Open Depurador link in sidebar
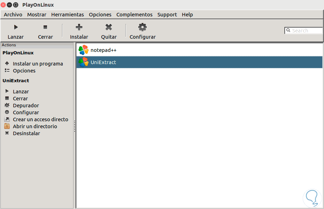The height and width of the screenshot is (209, 324). [26, 106]
